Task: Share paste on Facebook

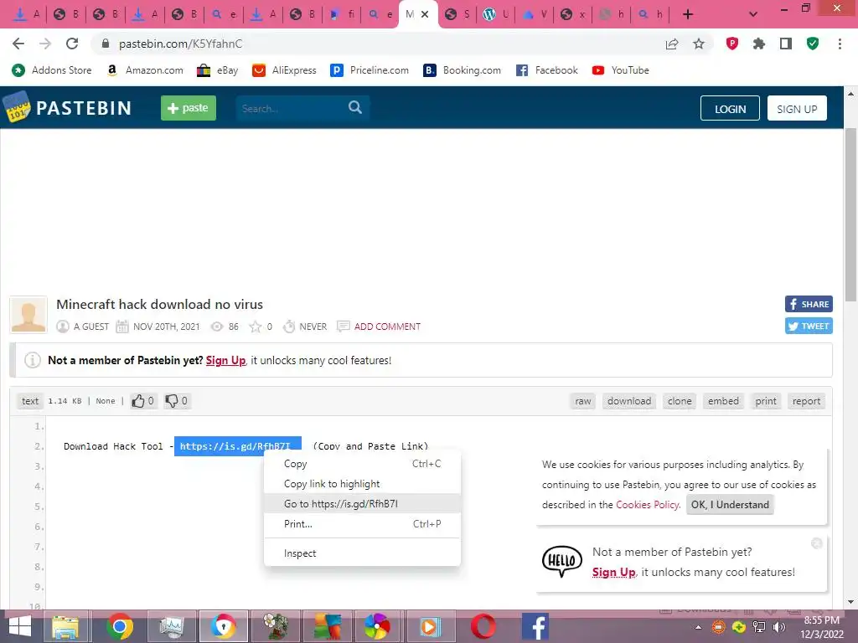Action: 809,304
